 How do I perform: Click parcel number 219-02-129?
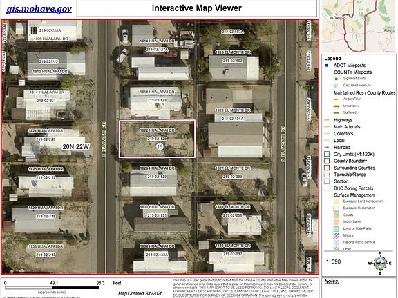pyautogui.click(x=157, y=139)
